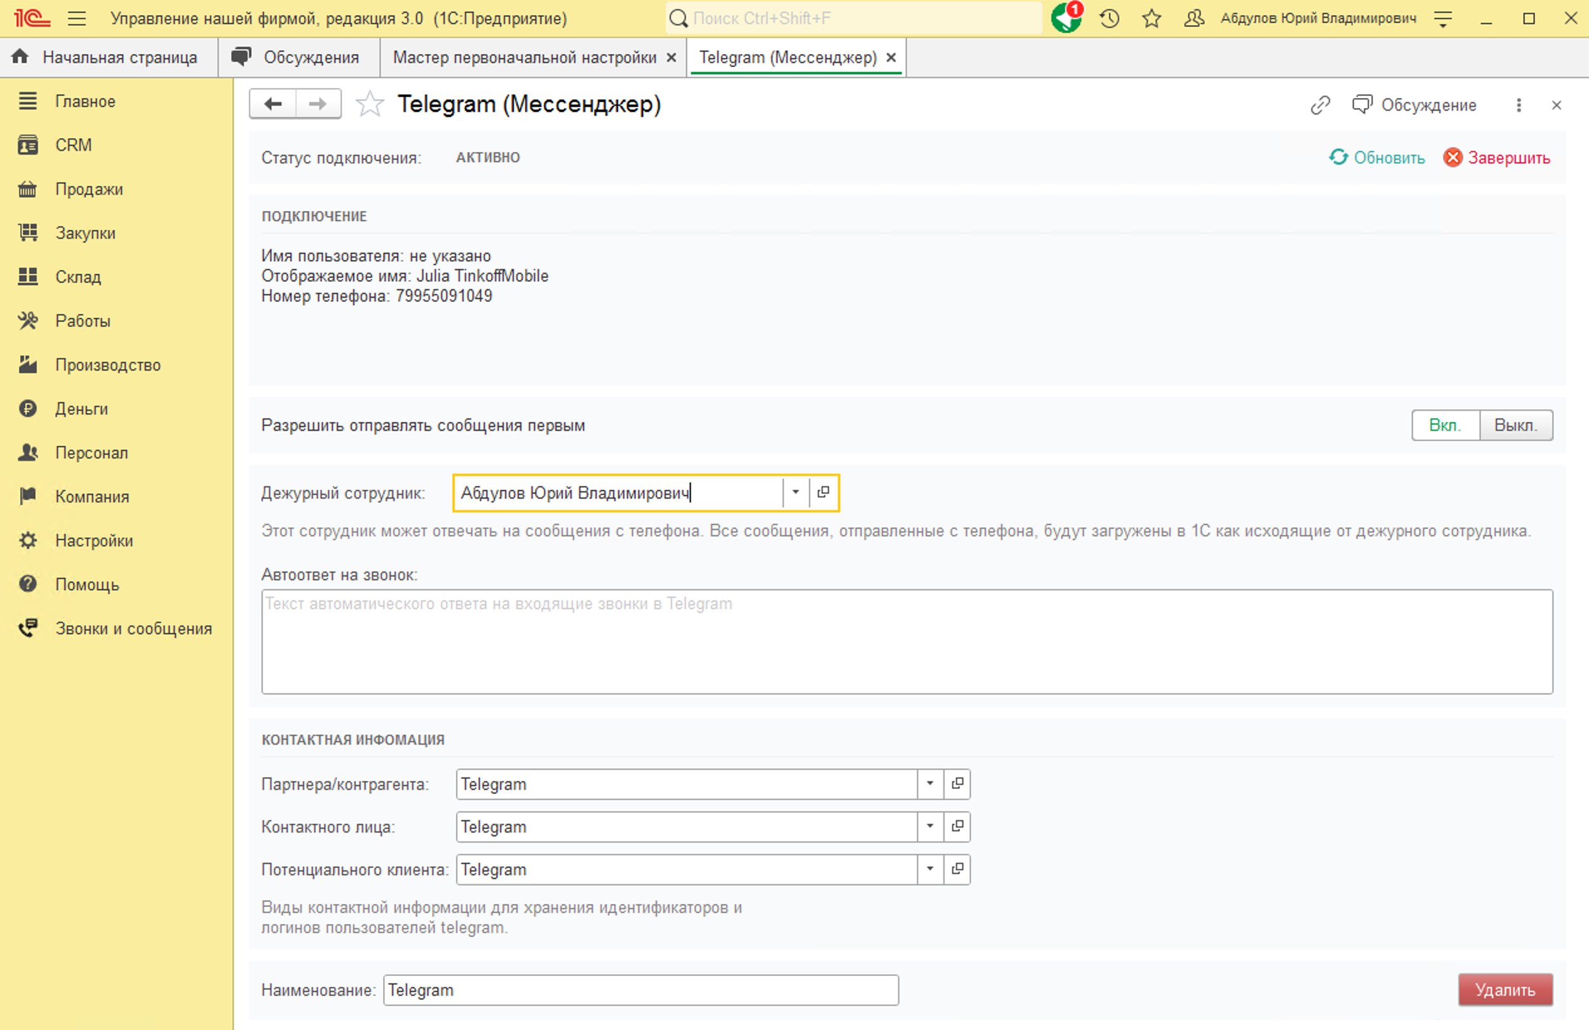Expand Потенциального клиента dropdown
This screenshot has width=1589, height=1030.
[930, 869]
